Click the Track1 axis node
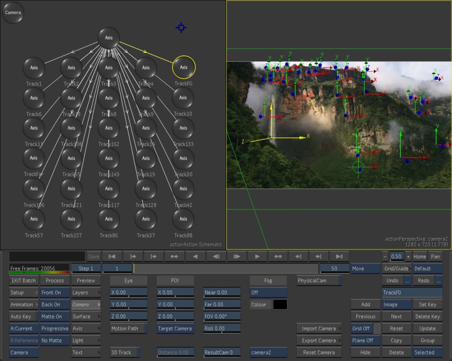Screen dimensions: 452x361 pyautogui.click(x=34, y=68)
